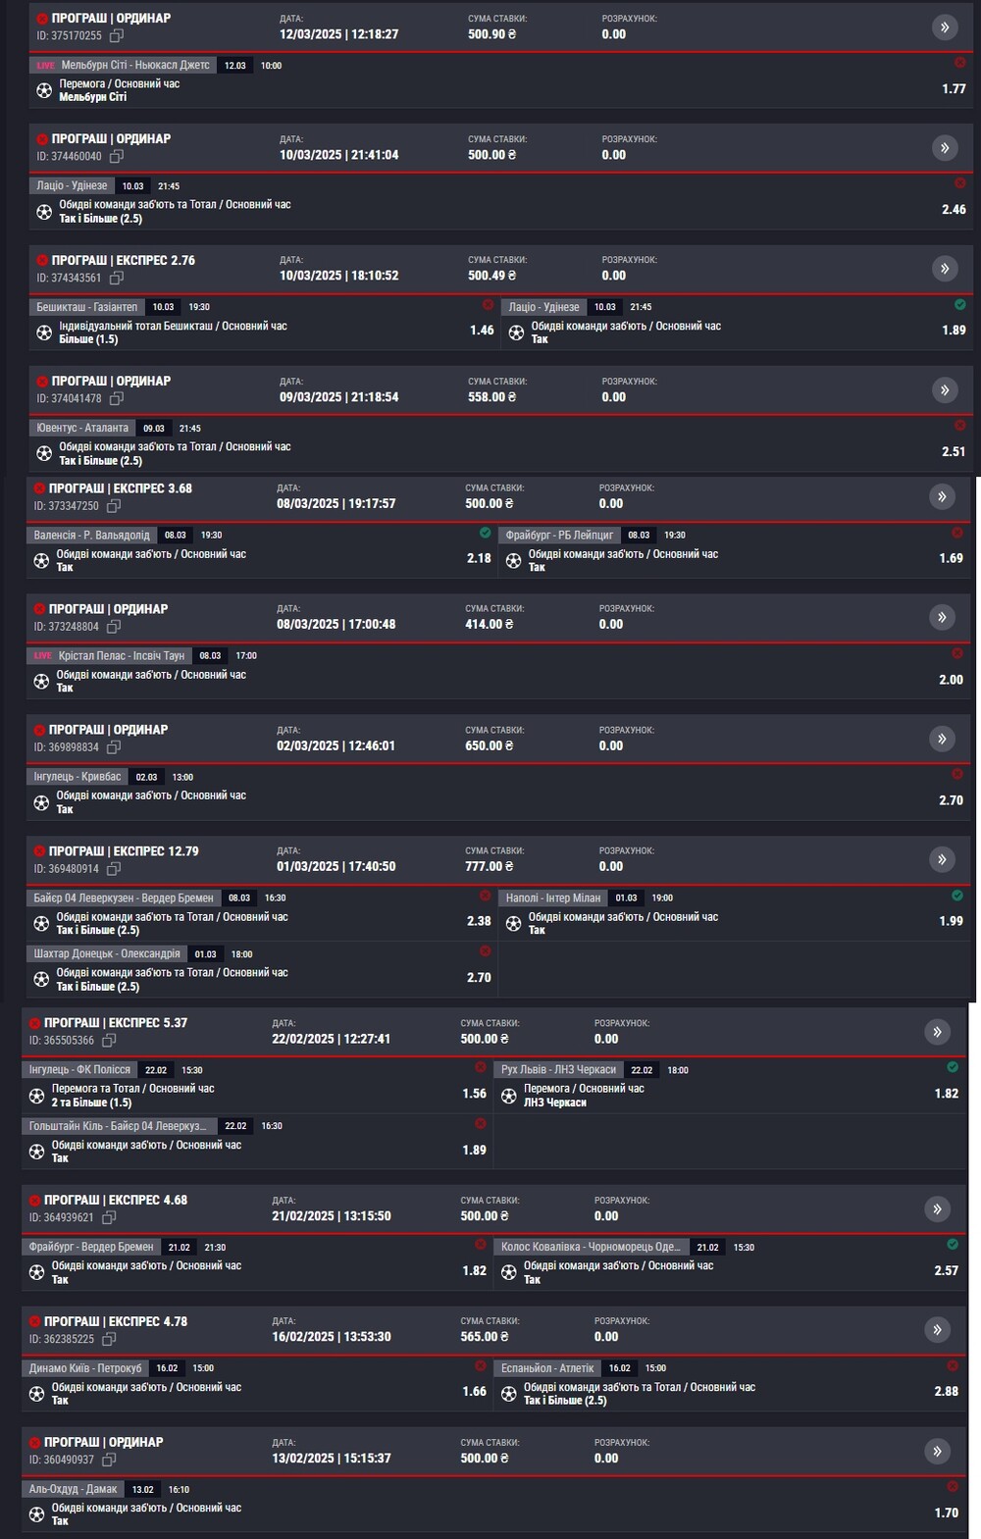Image resolution: width=981 pixels, height=1539 pixels.
Task: Copy bet ID 373347250
Action: (x=114, y=506)
